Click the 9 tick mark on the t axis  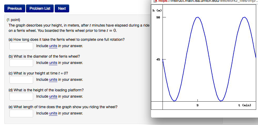[198, 100]
